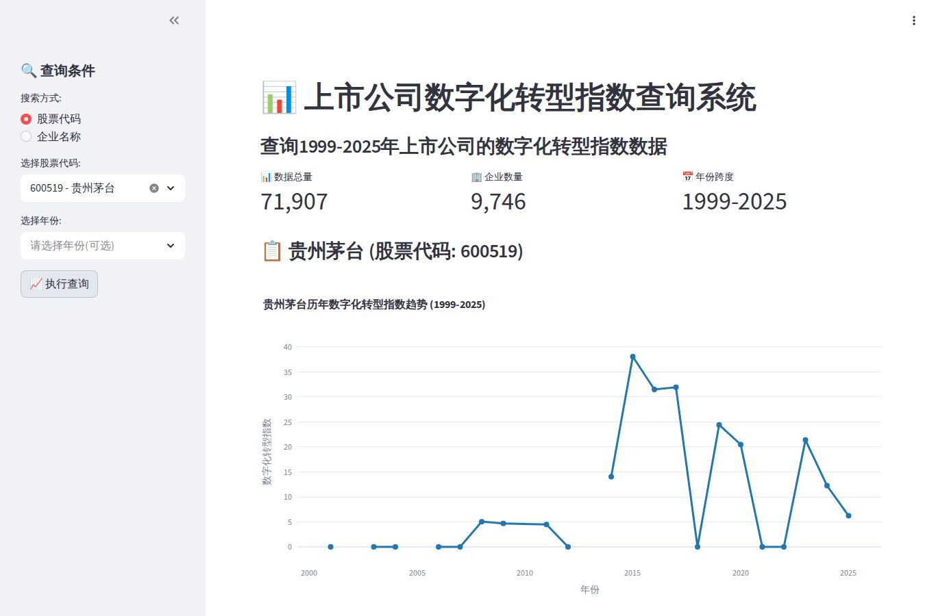Click the building icon beside 企业数量
Viewport: 936px width, 616px height.
pyautogui.click(x=476, y=177)
